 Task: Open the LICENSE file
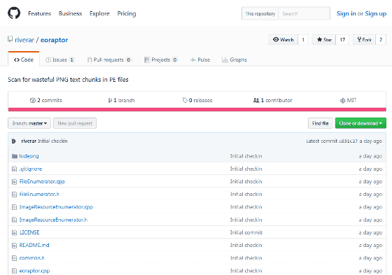[x=29, y=232]
